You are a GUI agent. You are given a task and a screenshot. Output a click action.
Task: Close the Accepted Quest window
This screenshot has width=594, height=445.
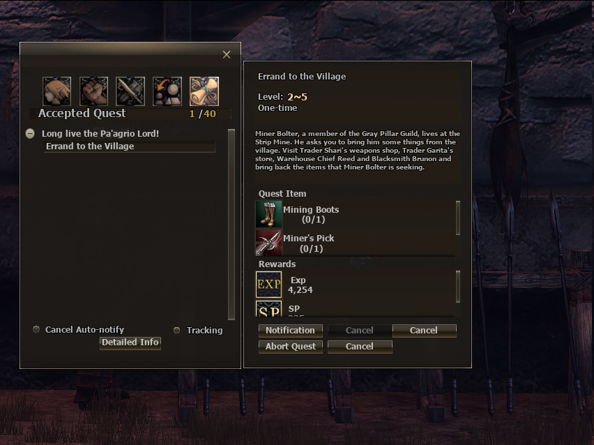tap(227, 54)
